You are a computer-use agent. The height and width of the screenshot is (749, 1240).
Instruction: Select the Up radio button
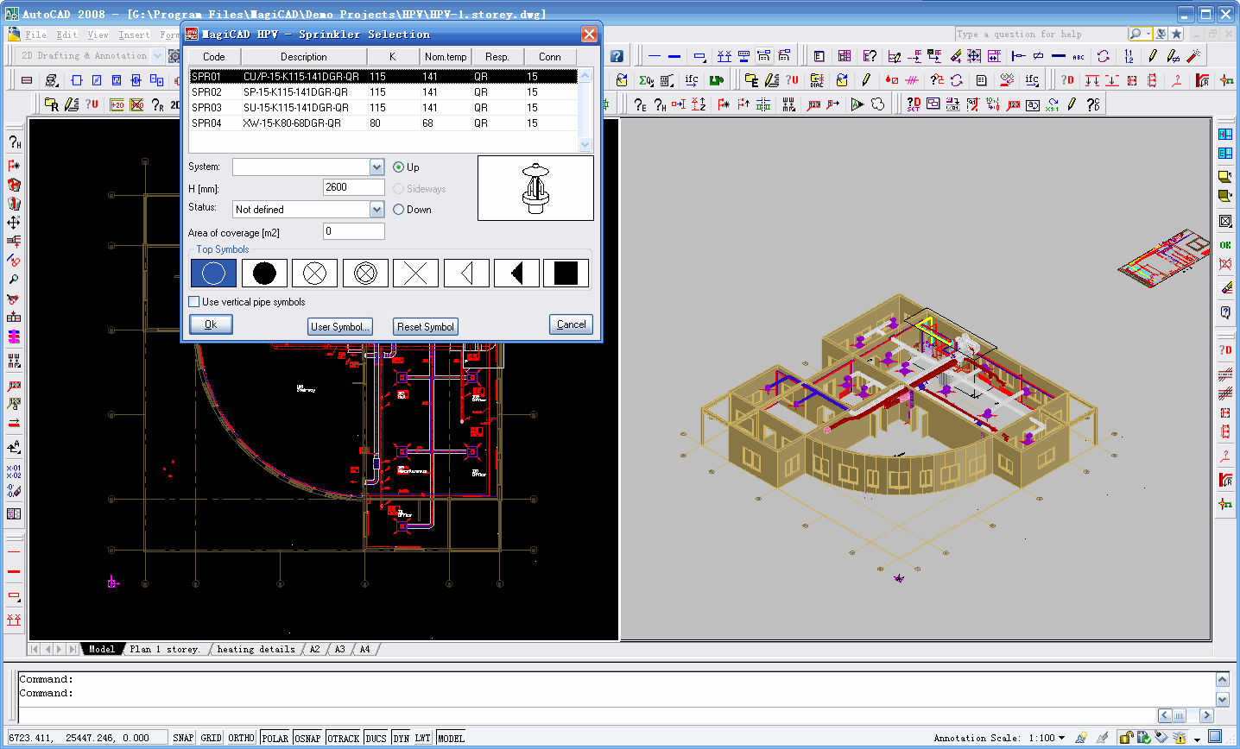click(x=398, y=167)
